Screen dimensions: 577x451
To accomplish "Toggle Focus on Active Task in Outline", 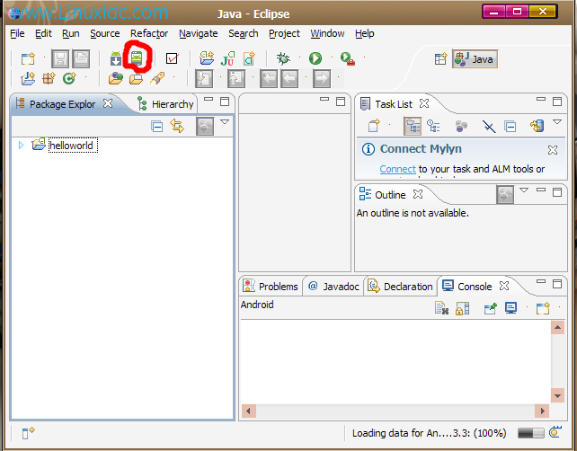I will pos(505,195).
